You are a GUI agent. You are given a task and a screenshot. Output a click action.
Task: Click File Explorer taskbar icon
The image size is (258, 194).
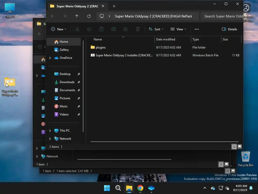129,188
